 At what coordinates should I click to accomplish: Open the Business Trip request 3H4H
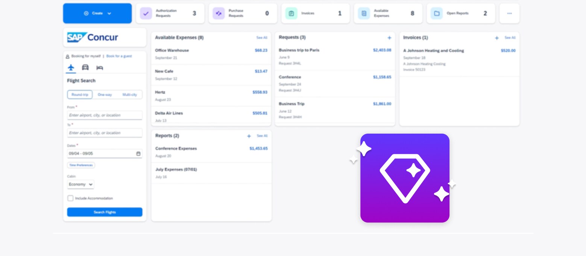pyautogui.click(x=335, y=110)
